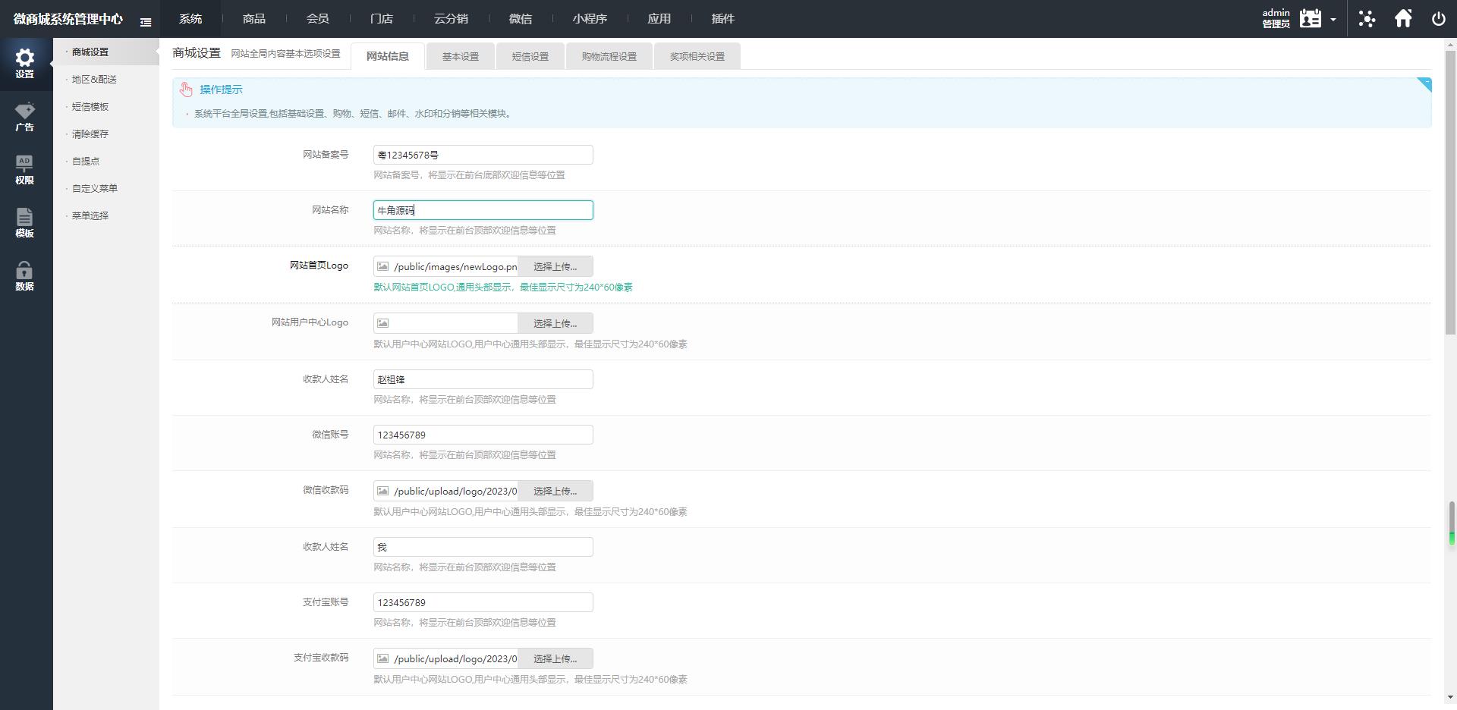Click scrollbar down arrow at bottom right
The image size is (1457, 710).
click(1450, 697)
